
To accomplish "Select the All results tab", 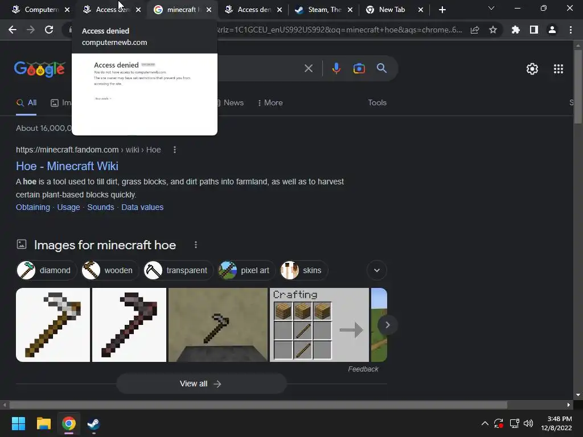I will tap(26, 102).
